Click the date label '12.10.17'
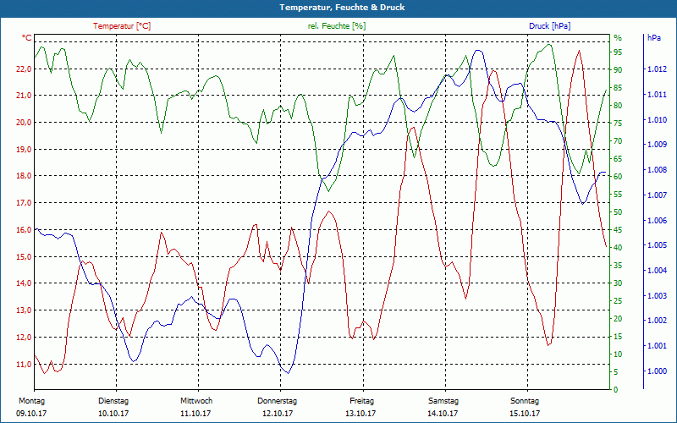This screenshot has height=423, width=677. pos(278,414)
